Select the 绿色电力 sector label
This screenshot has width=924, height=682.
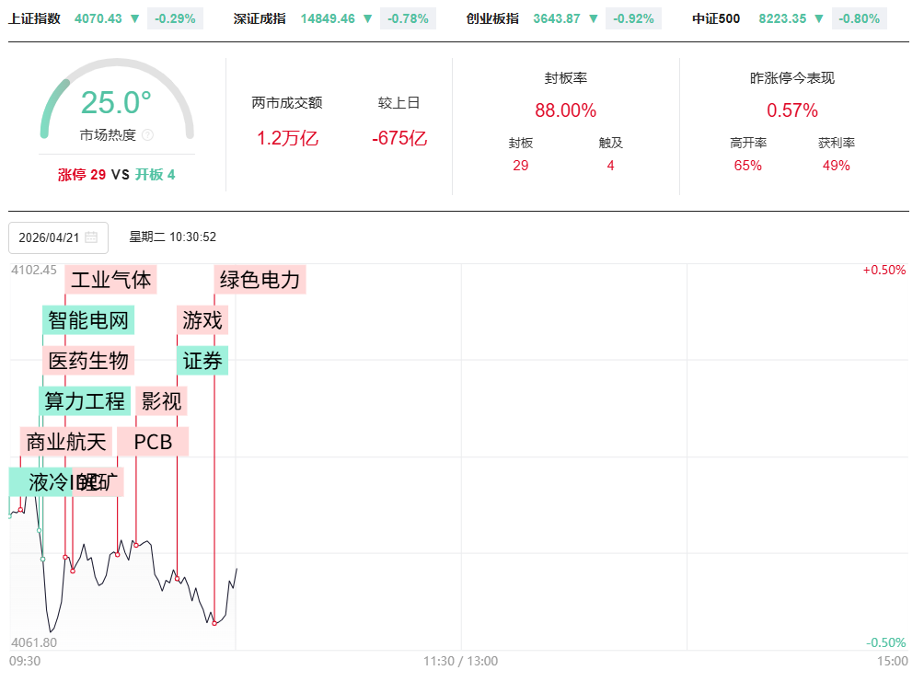(x=260, y=279)
